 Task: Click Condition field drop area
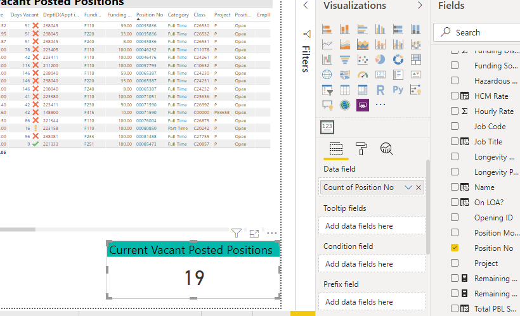[x=372, y=264]
